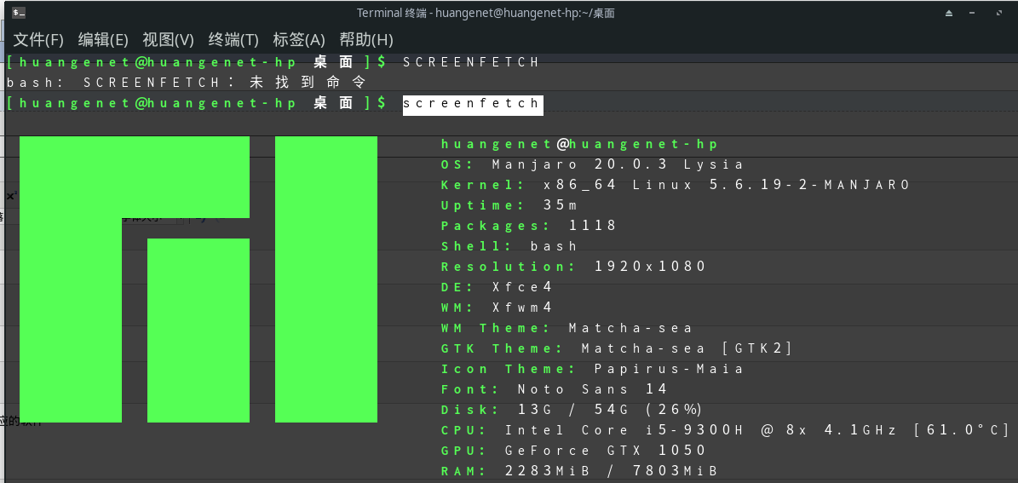Click the uppercase SCREENFETCH command
The image size is (1018, 483).
(471, 62)
